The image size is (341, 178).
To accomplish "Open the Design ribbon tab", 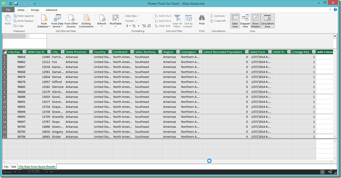I will point(35,10).
